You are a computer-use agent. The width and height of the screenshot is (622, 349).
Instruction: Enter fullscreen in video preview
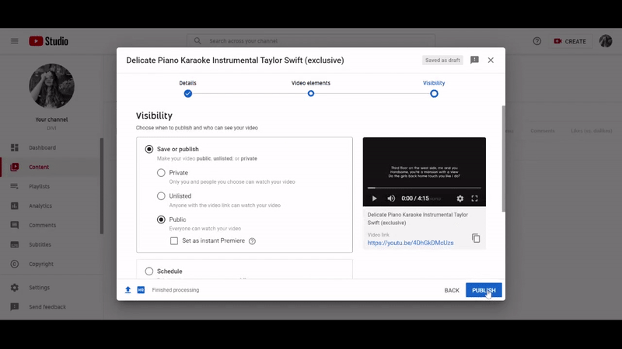[474, 199]
